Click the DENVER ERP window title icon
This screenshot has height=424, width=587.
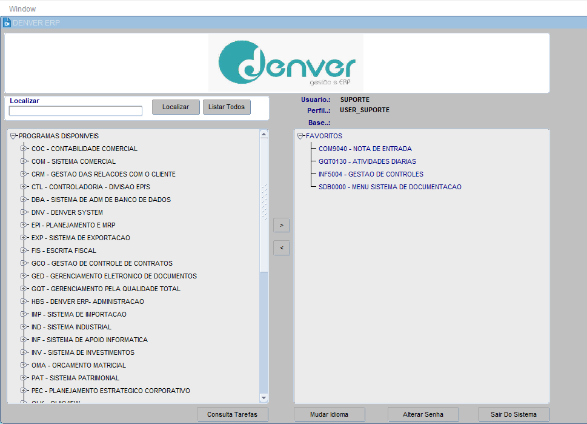click(x=7, y=23)
